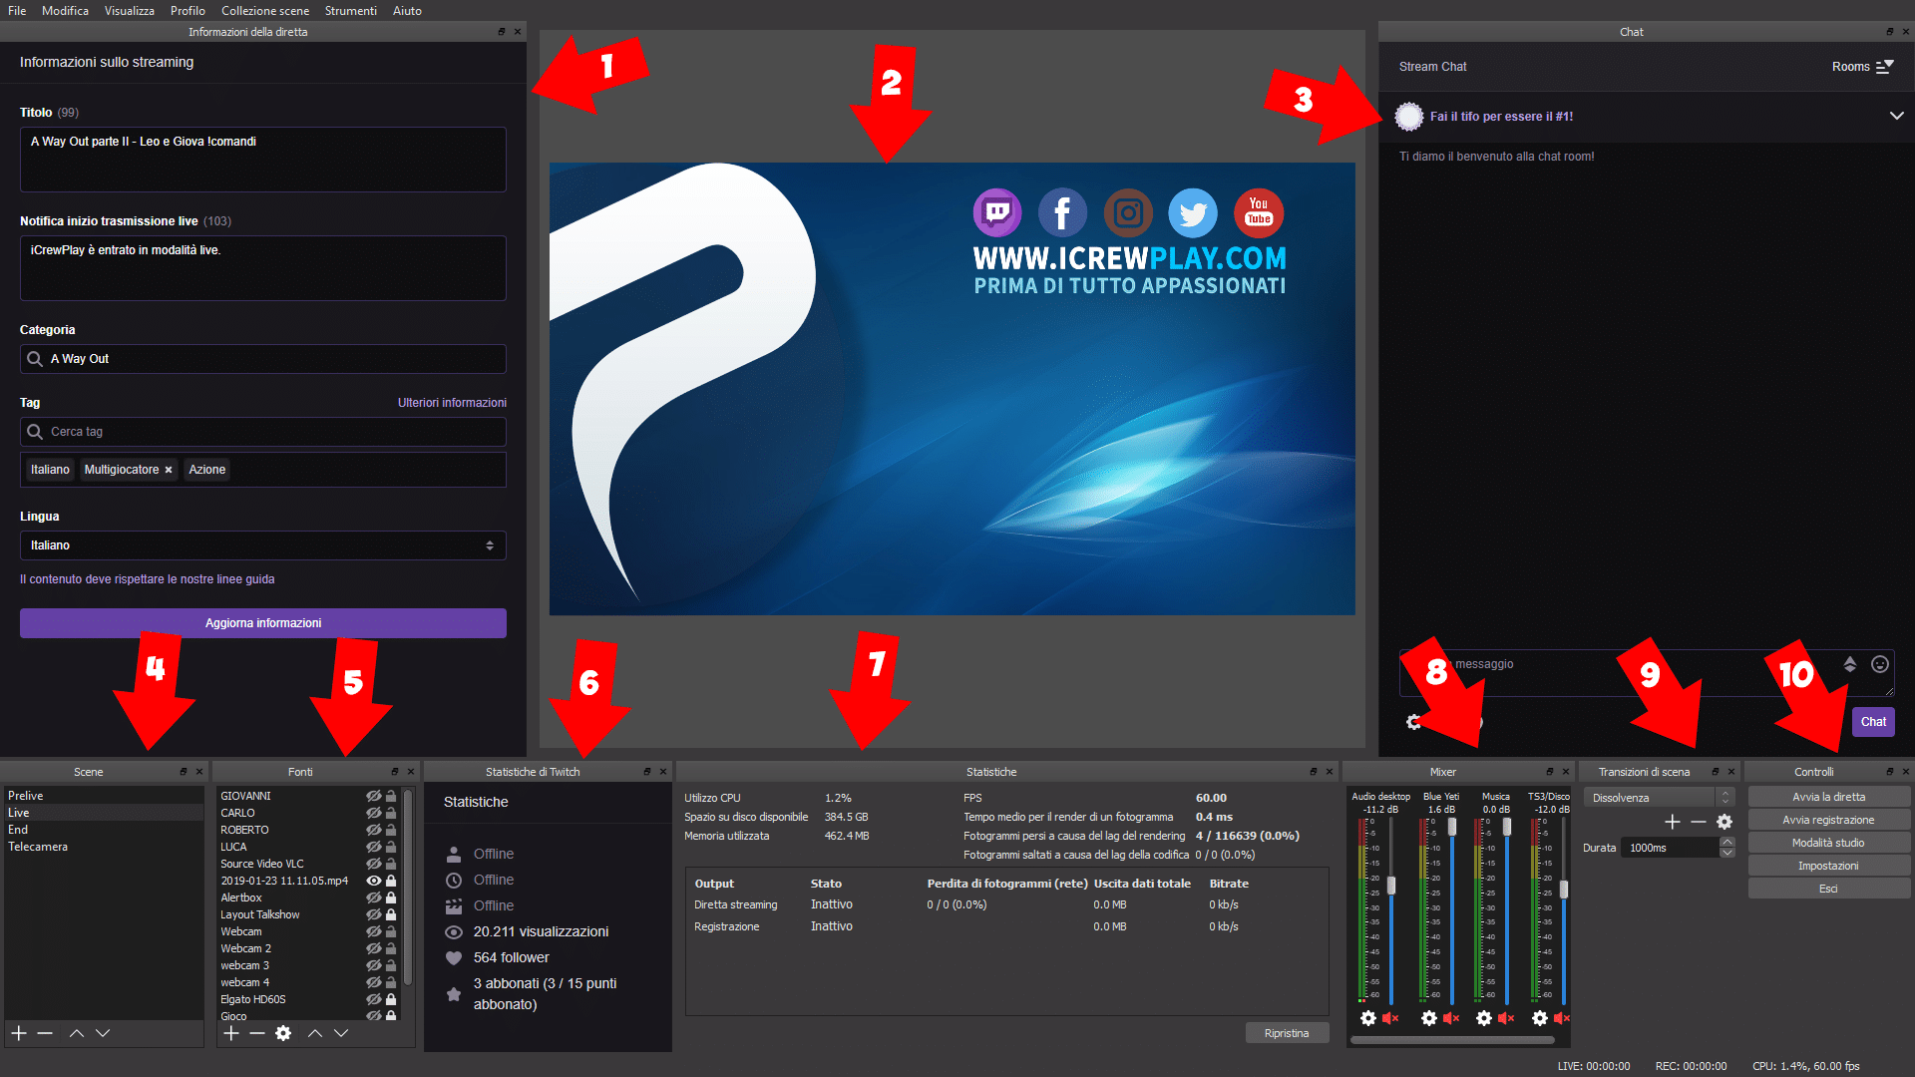Open the Collezione scene menu
1915x1077 pixels.
[x=265, y=11]
